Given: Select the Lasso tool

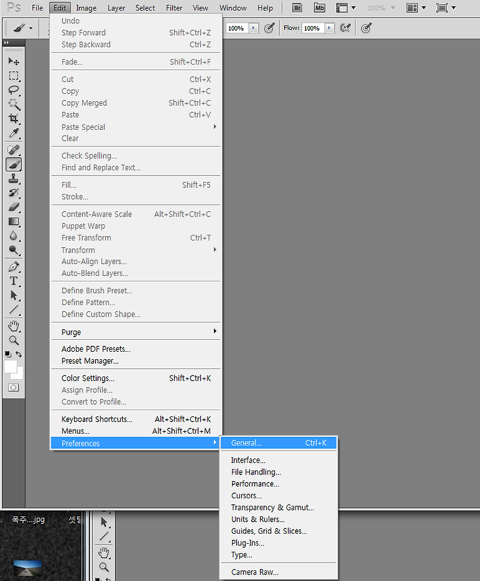Looking at the screenshot, I should click(14, 90).
